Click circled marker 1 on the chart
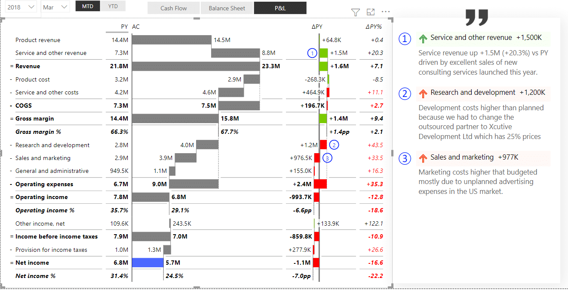The width and height of the screenshot is (568, 290). [x=312, y=53]
